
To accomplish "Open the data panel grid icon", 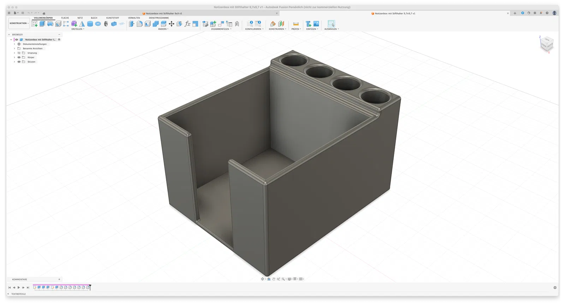I will click(x=9, y=13).
